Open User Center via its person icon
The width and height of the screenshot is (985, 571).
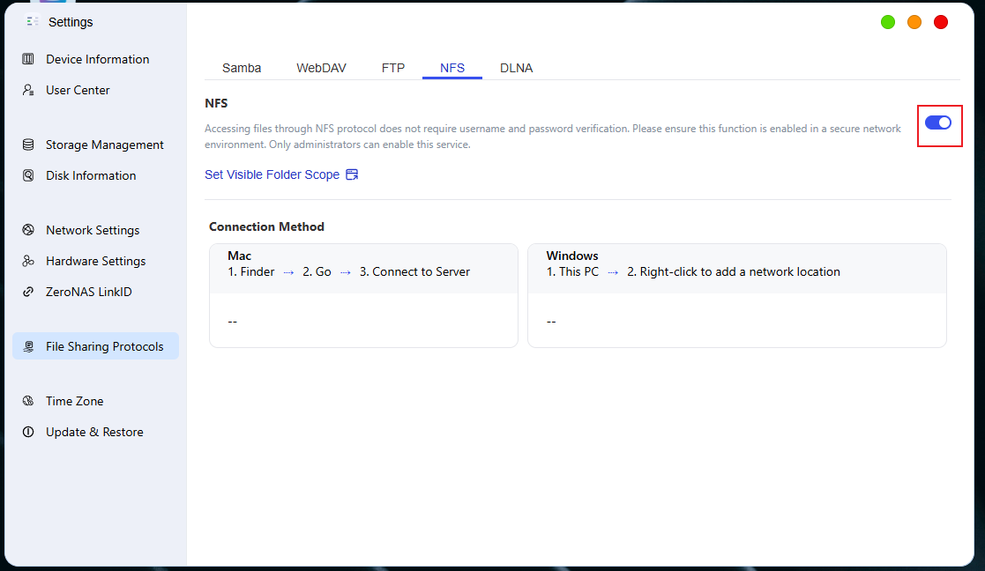(x=28, y=90)
